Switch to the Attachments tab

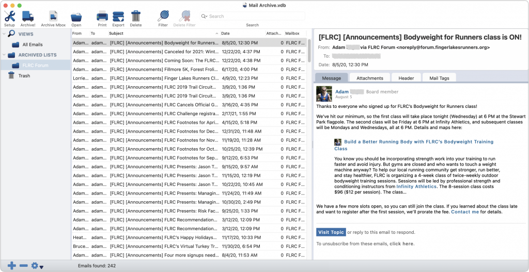pos(369,78)
